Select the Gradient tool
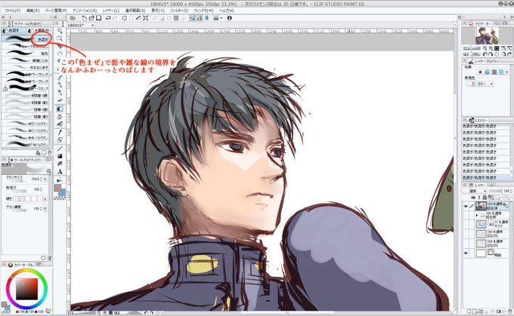The image size is (514, 316). [60, 156]
